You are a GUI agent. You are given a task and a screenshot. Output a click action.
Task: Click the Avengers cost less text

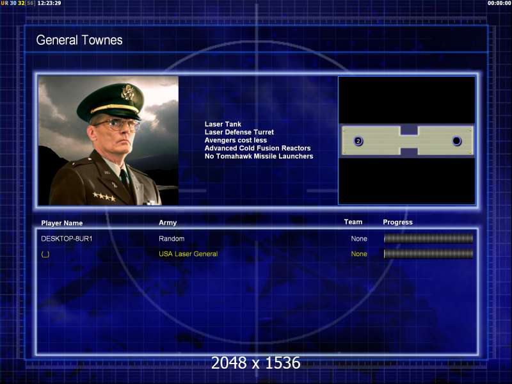click(x=236, y=140)
